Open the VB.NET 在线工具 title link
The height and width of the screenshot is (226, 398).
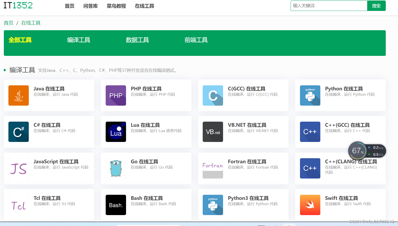[247, 125]
